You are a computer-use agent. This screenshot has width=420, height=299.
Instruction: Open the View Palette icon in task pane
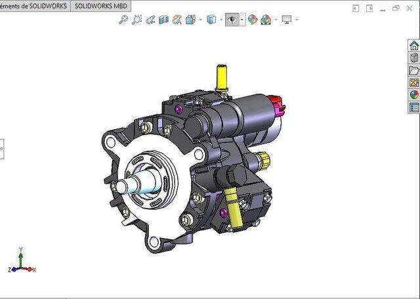414,83
